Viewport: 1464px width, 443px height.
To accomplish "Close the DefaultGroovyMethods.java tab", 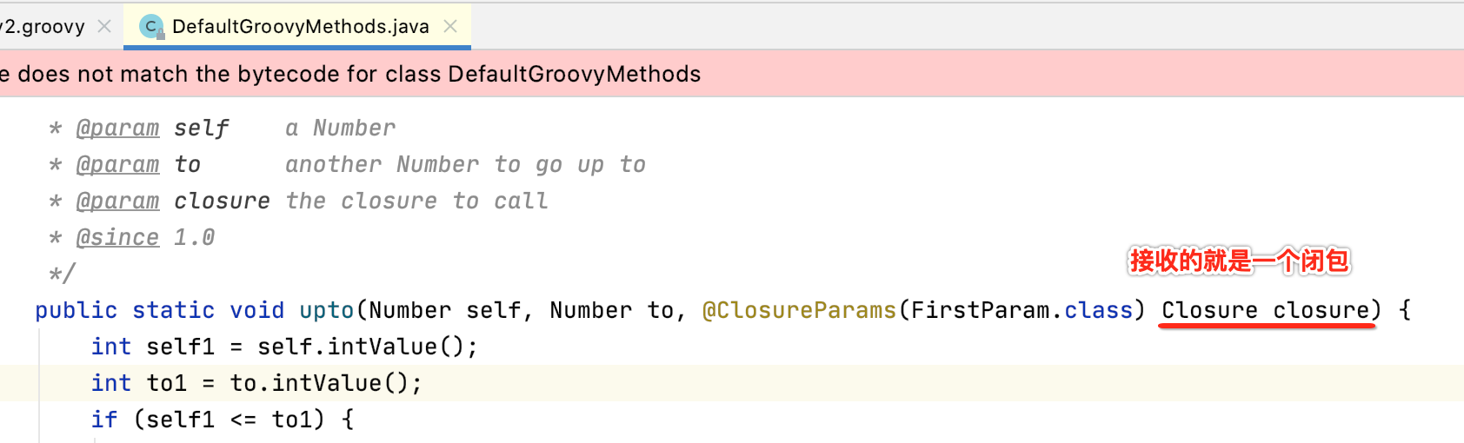I will click(x=450, y=26).
